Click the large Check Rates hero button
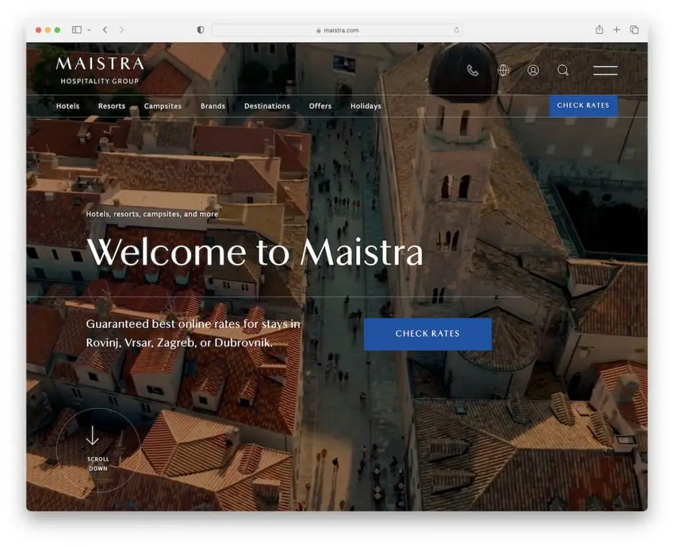This screenshot has width=674, height=546. (428, 334)
